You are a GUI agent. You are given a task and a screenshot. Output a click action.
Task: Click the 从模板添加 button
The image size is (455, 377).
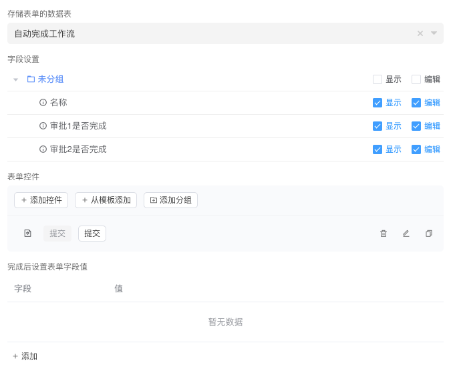click(106, 200)
